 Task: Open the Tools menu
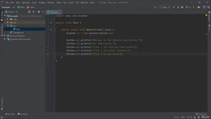[x=71, y=3]
